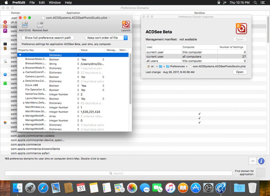Open Safari from the Dock
This screenshot has height=196, width=270.
point(43,188)
